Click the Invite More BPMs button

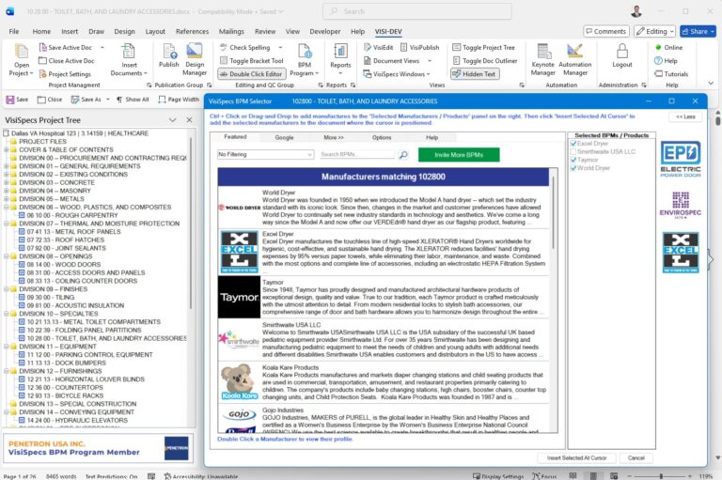tap(453, 154)
